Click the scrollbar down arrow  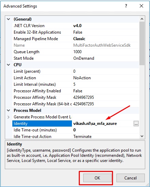[x=142, y=136]
